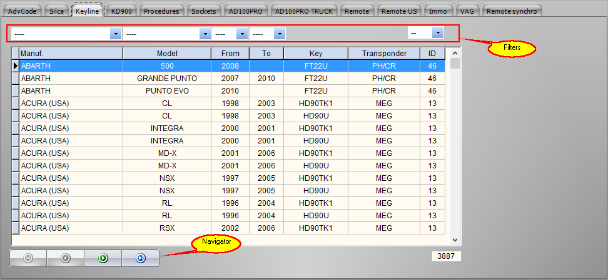Open the Remote synchro tab
This screenshot has height=280, width=608.
(512, 11)
